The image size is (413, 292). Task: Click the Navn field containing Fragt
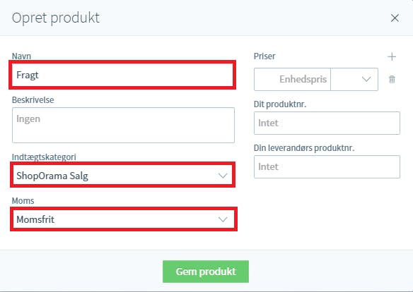click(x=122, y=75)
